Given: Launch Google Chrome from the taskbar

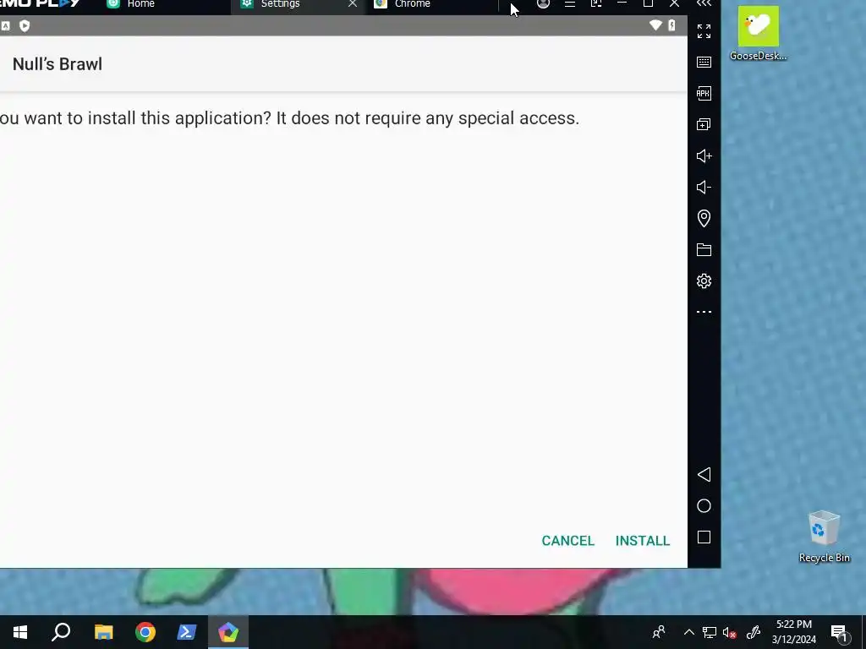Looking at the screenshot, I should (145, 632).
